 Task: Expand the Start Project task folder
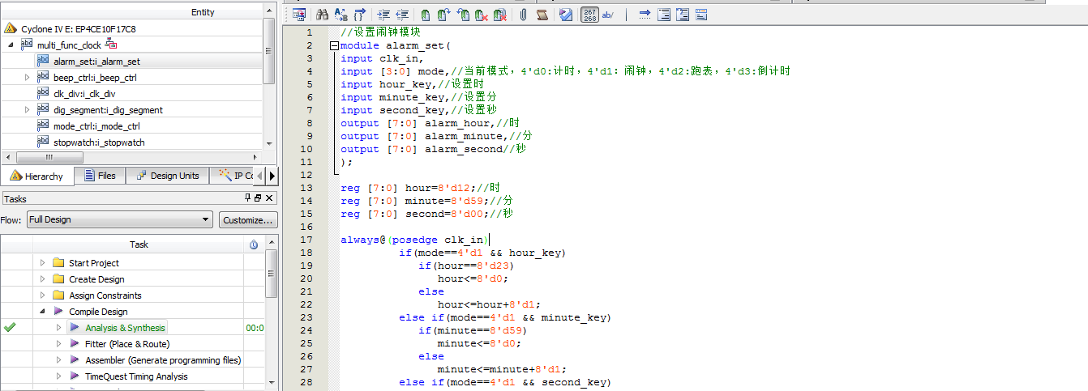tap(43, 263)
